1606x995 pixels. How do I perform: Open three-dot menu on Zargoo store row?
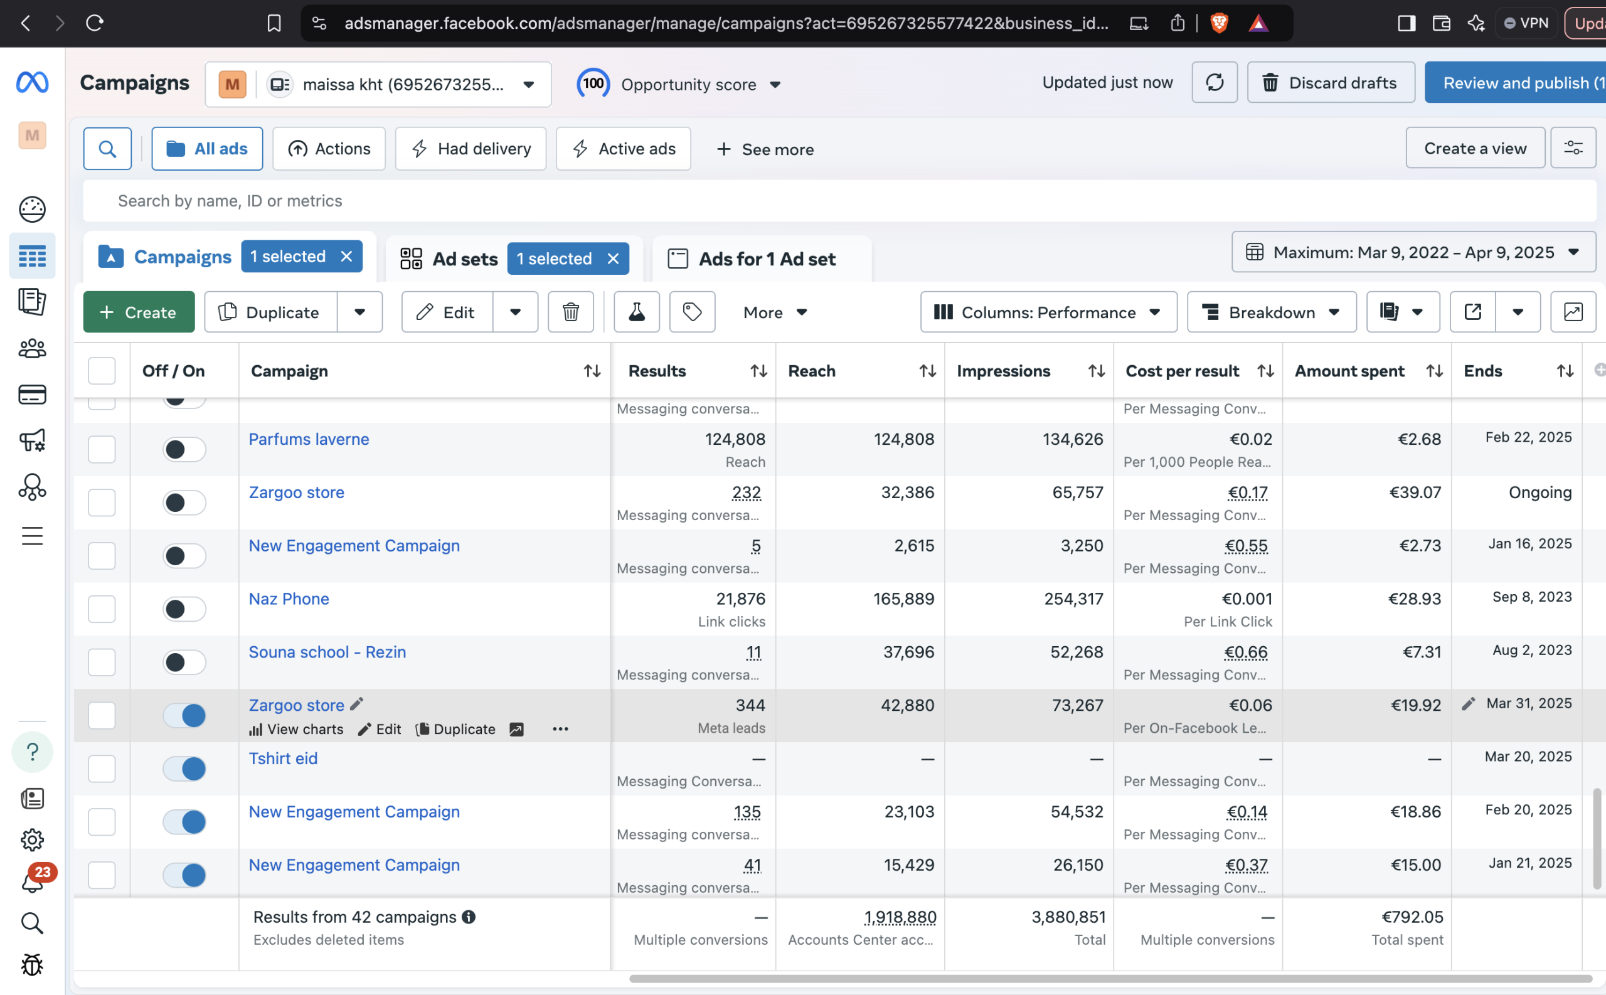coord(561,729)
